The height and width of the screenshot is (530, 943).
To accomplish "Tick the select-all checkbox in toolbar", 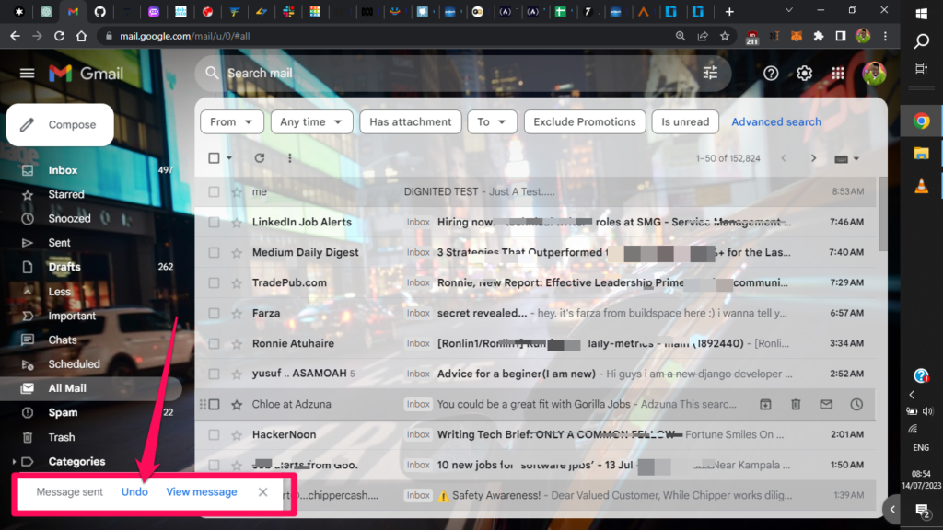I will coord(214,158).
